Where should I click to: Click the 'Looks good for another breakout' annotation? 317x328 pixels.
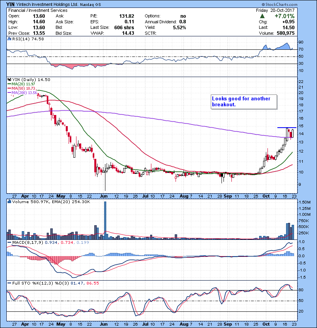pyautogui.click(x=244, y=102)
